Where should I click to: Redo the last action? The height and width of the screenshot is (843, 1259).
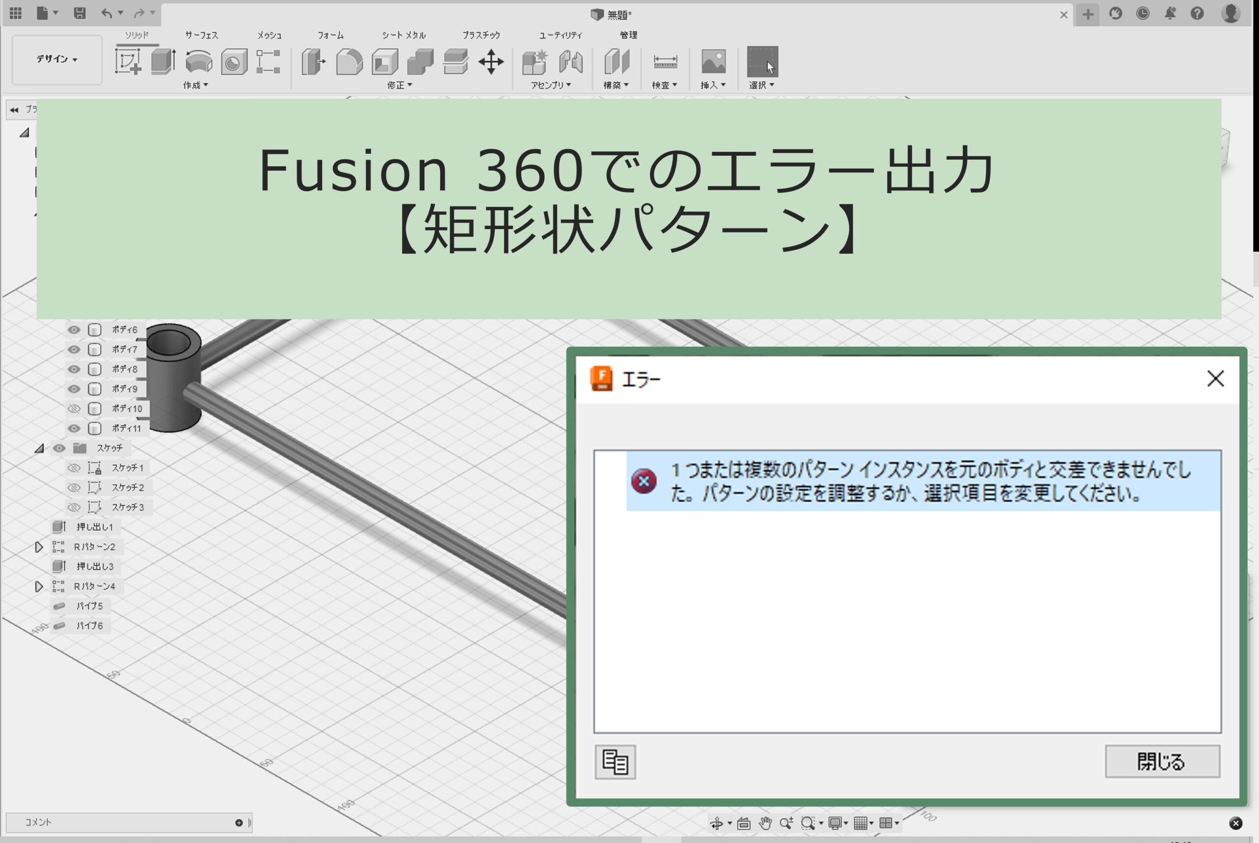pyautogui.click(x=139, y=13)
